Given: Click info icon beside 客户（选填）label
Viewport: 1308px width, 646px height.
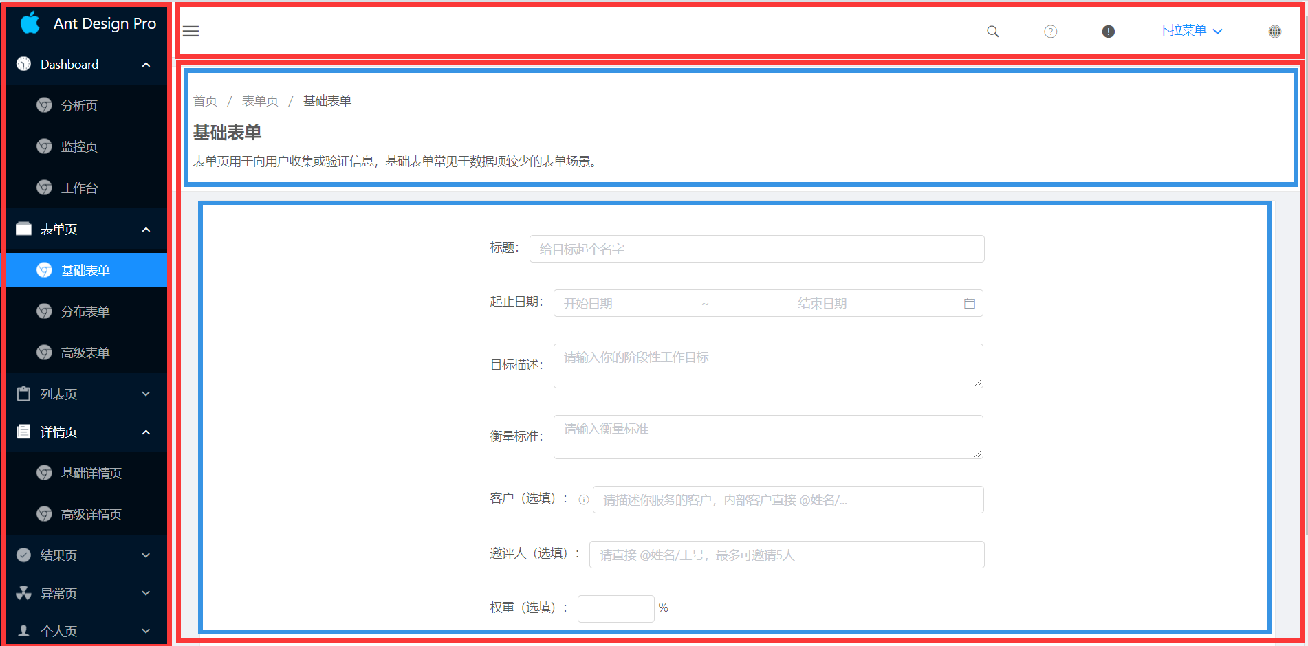Looking at the screenshot, I should [x=583, y=500].
